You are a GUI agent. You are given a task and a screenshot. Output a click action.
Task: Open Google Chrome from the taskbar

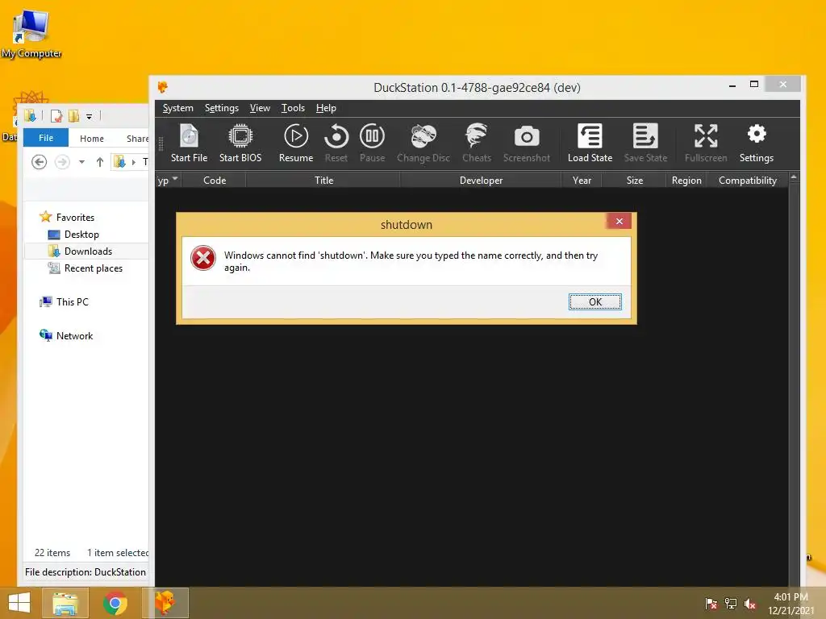coord(115,603)
